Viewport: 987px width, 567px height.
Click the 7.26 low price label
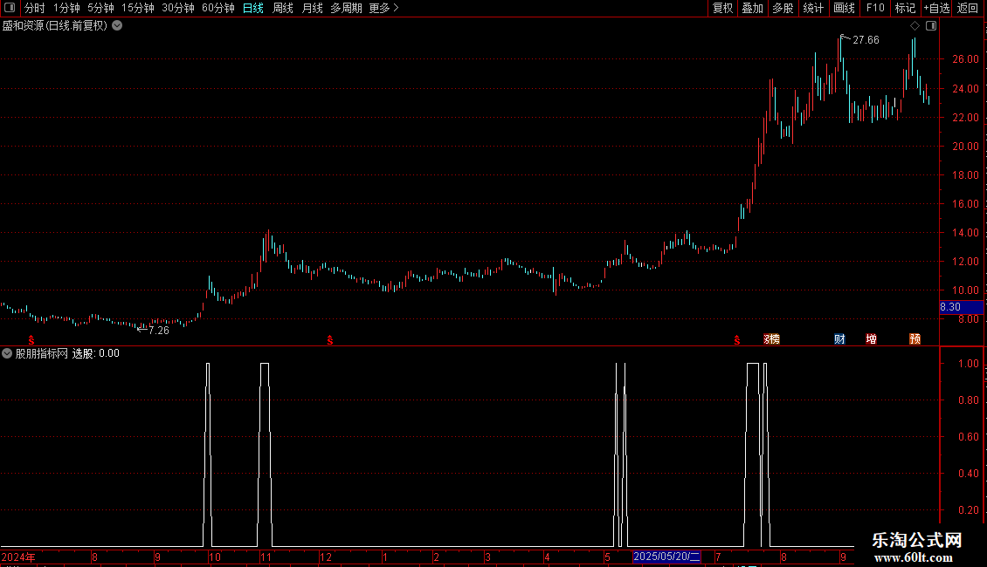click(x=159, y=331)
